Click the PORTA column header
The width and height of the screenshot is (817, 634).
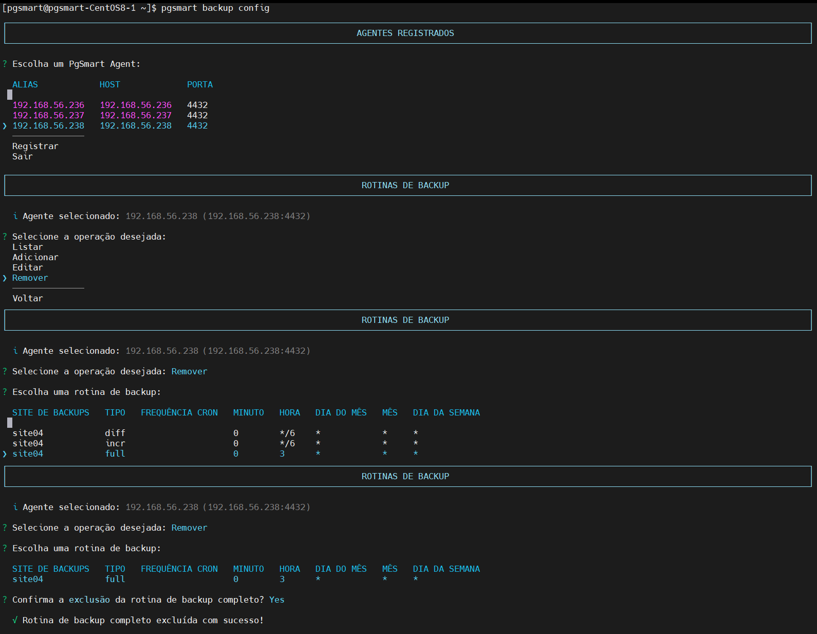200,84
